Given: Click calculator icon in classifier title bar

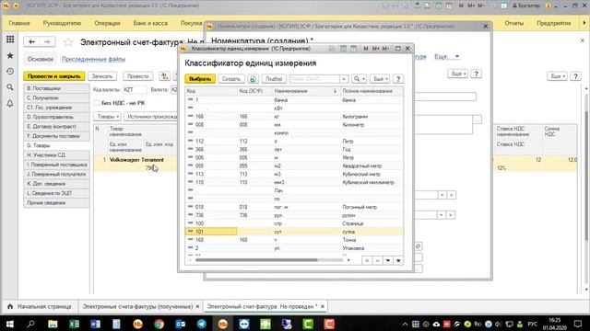Looking at the screenshot, I should click(343, 49).
